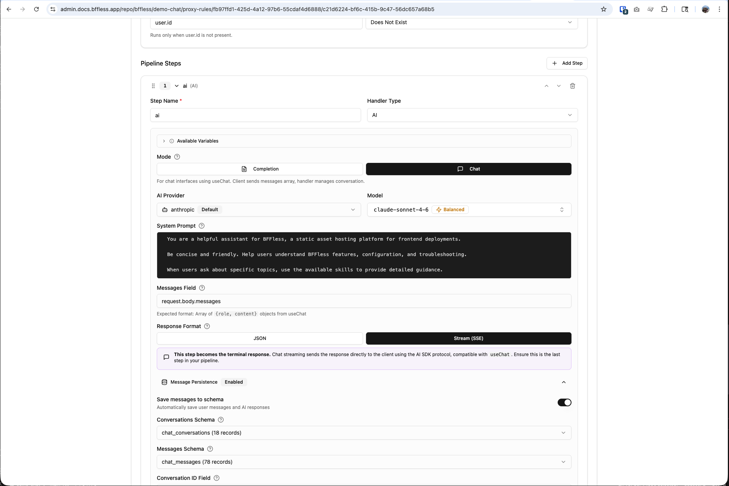This screenshot has width=729, height=486.
Task: Grab the drag handle for step 1
Action: pyautogui.click(x=153, y=86)
